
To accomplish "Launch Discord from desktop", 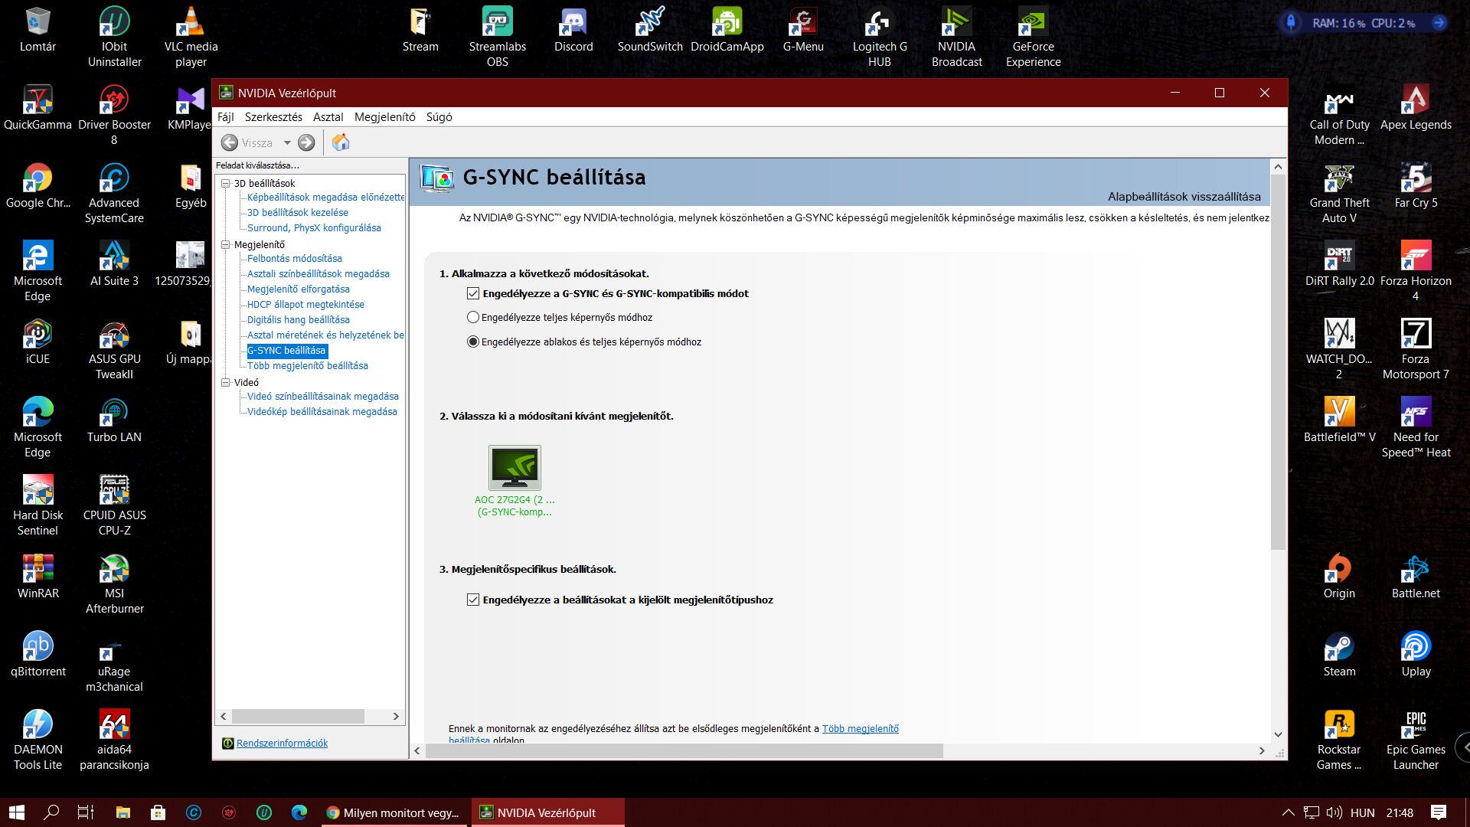I will click(x=573, y=31).
